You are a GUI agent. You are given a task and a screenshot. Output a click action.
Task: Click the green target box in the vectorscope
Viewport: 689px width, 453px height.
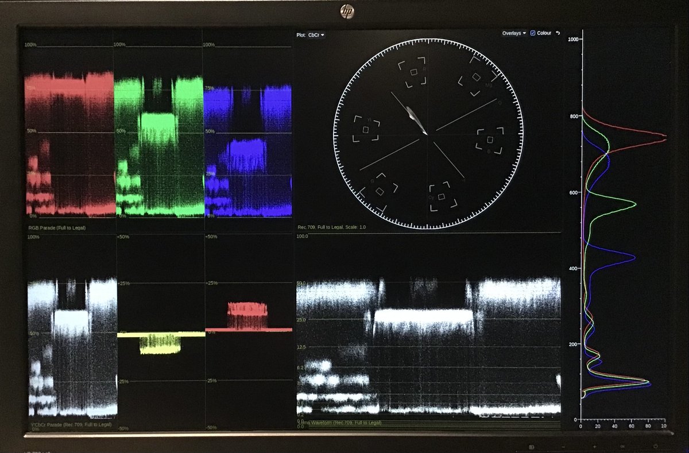[378, 191]
